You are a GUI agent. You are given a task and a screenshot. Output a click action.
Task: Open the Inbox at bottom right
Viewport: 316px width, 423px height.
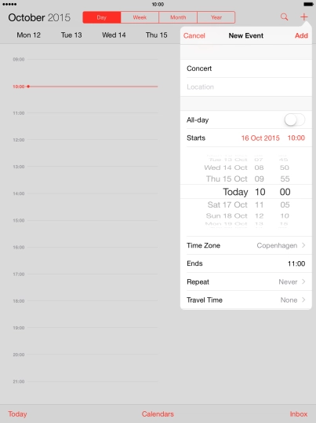[x=299, y=414]
